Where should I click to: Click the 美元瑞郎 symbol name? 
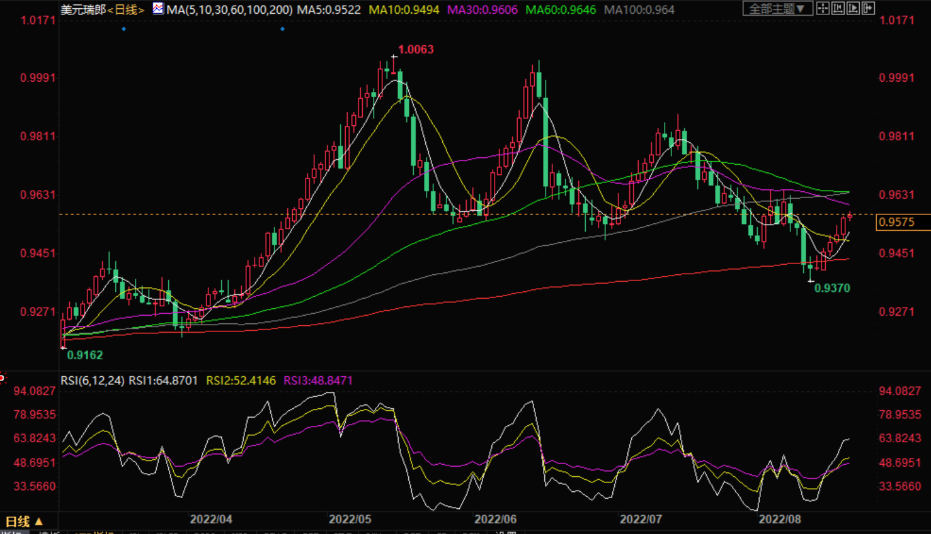(83, 9)
